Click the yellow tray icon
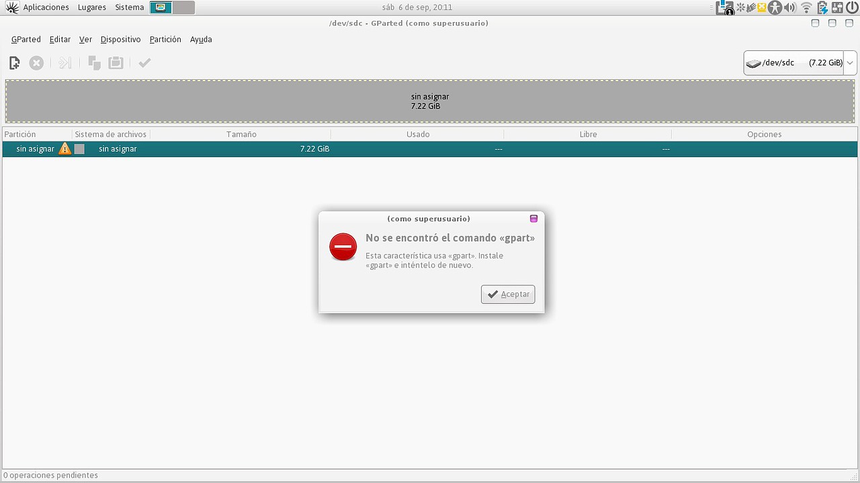This screenshot has height=483, width=860. point(762,7)
